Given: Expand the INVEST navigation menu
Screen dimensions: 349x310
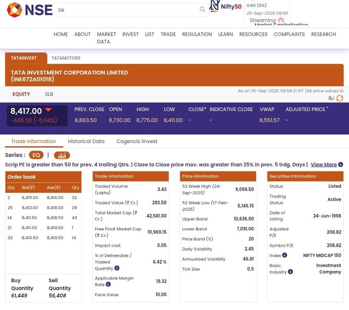Looking at the screenshot, I should tap(130, 34).
